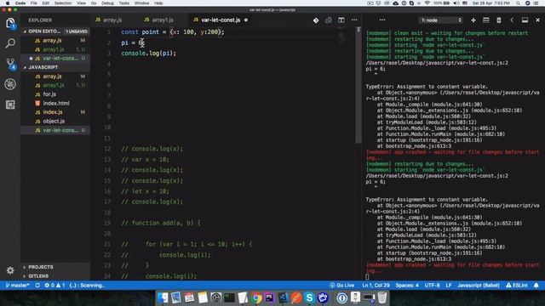545x306 pixels.
Task: Select language mode Javascript (Babel)
Action: pyautogui.click(x=479, y=286)
